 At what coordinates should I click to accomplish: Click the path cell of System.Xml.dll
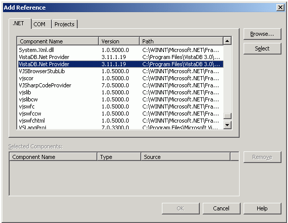(x=181, y=50)
